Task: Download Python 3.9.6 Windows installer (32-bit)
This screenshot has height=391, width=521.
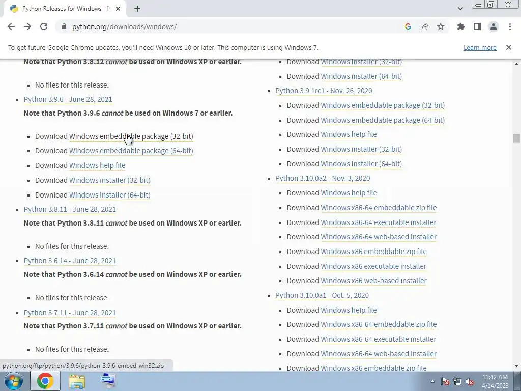Action: 110,180
